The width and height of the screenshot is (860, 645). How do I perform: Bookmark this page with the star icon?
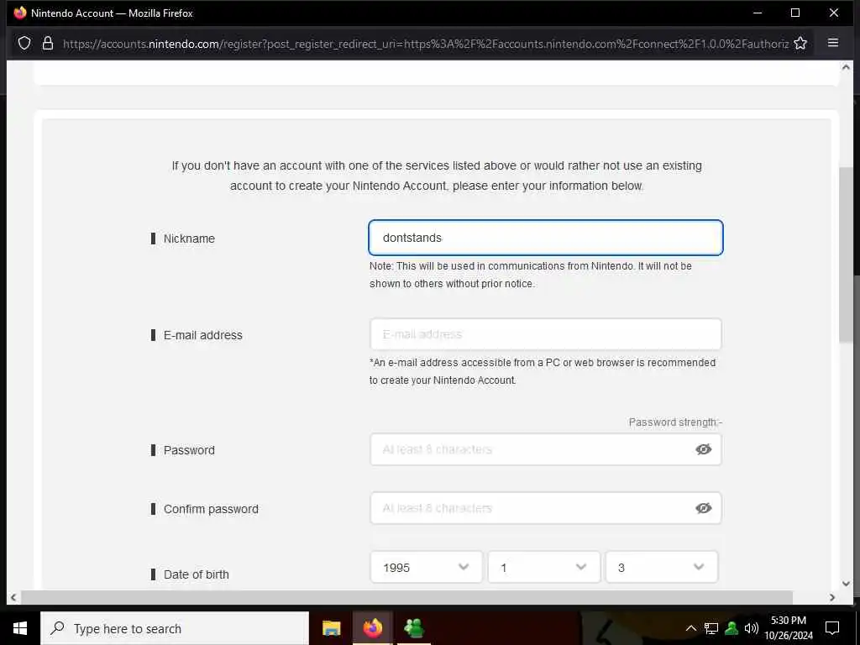click(x=800, y=44)
